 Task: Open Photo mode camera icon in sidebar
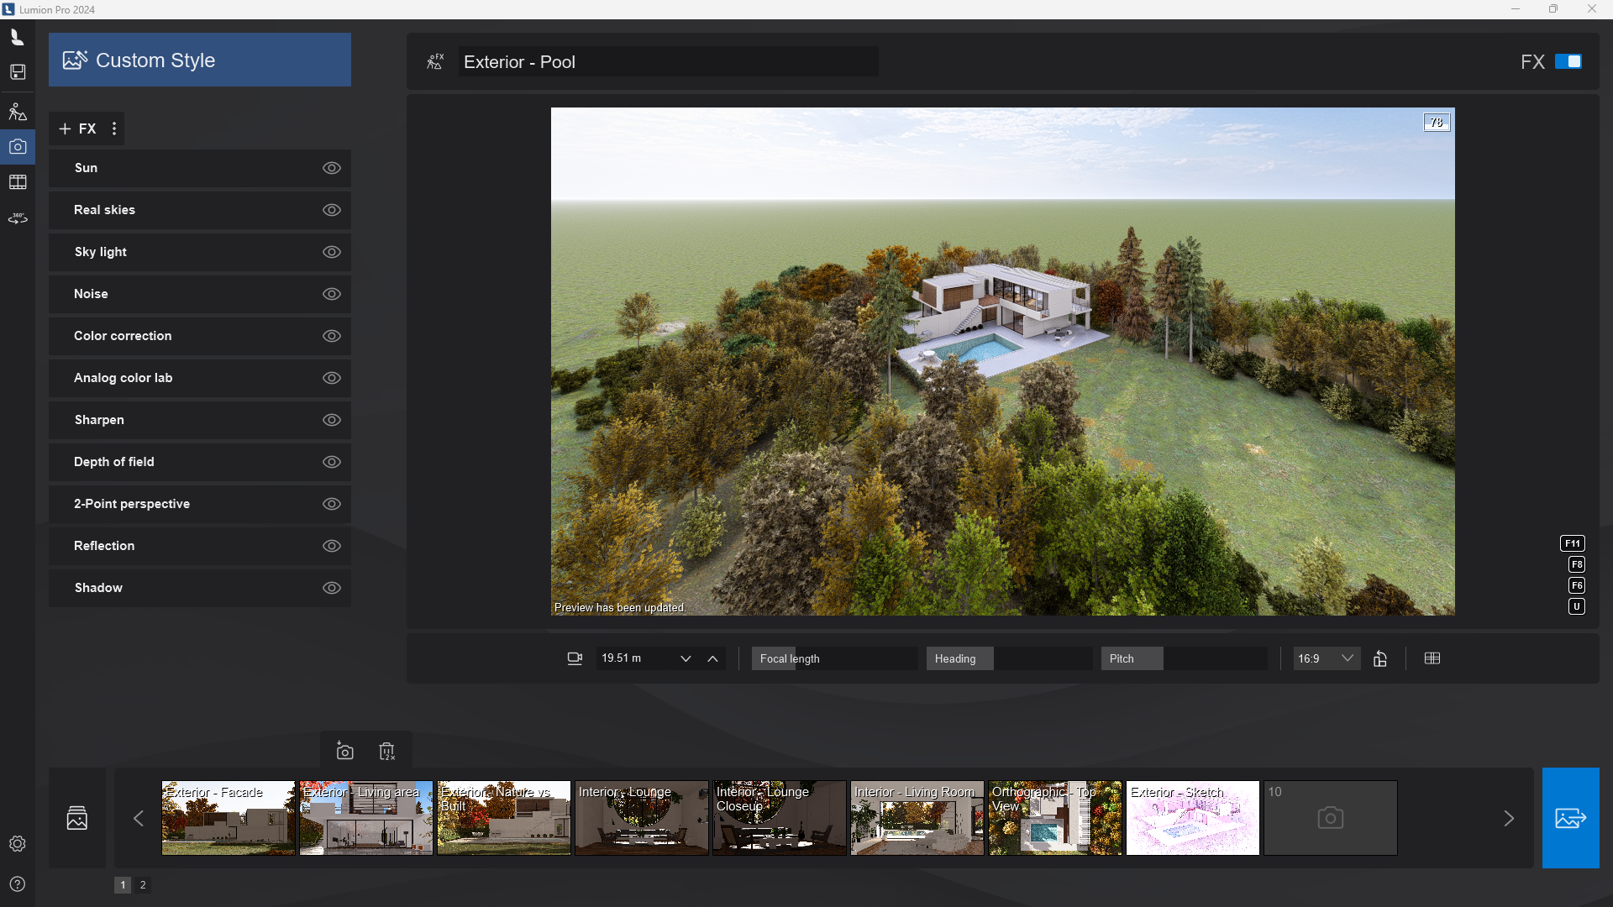[18, 147]
